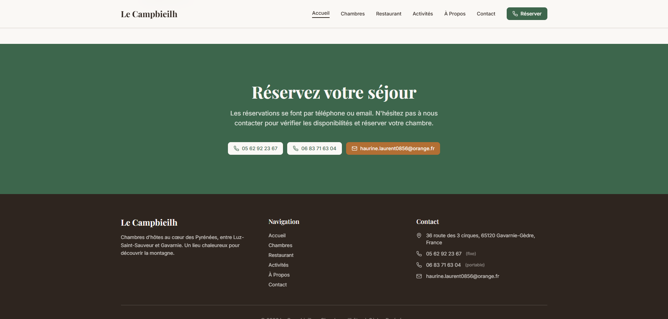
Task: Click phone icon beside footer fixe number
Action: click(x=419, y=254)
